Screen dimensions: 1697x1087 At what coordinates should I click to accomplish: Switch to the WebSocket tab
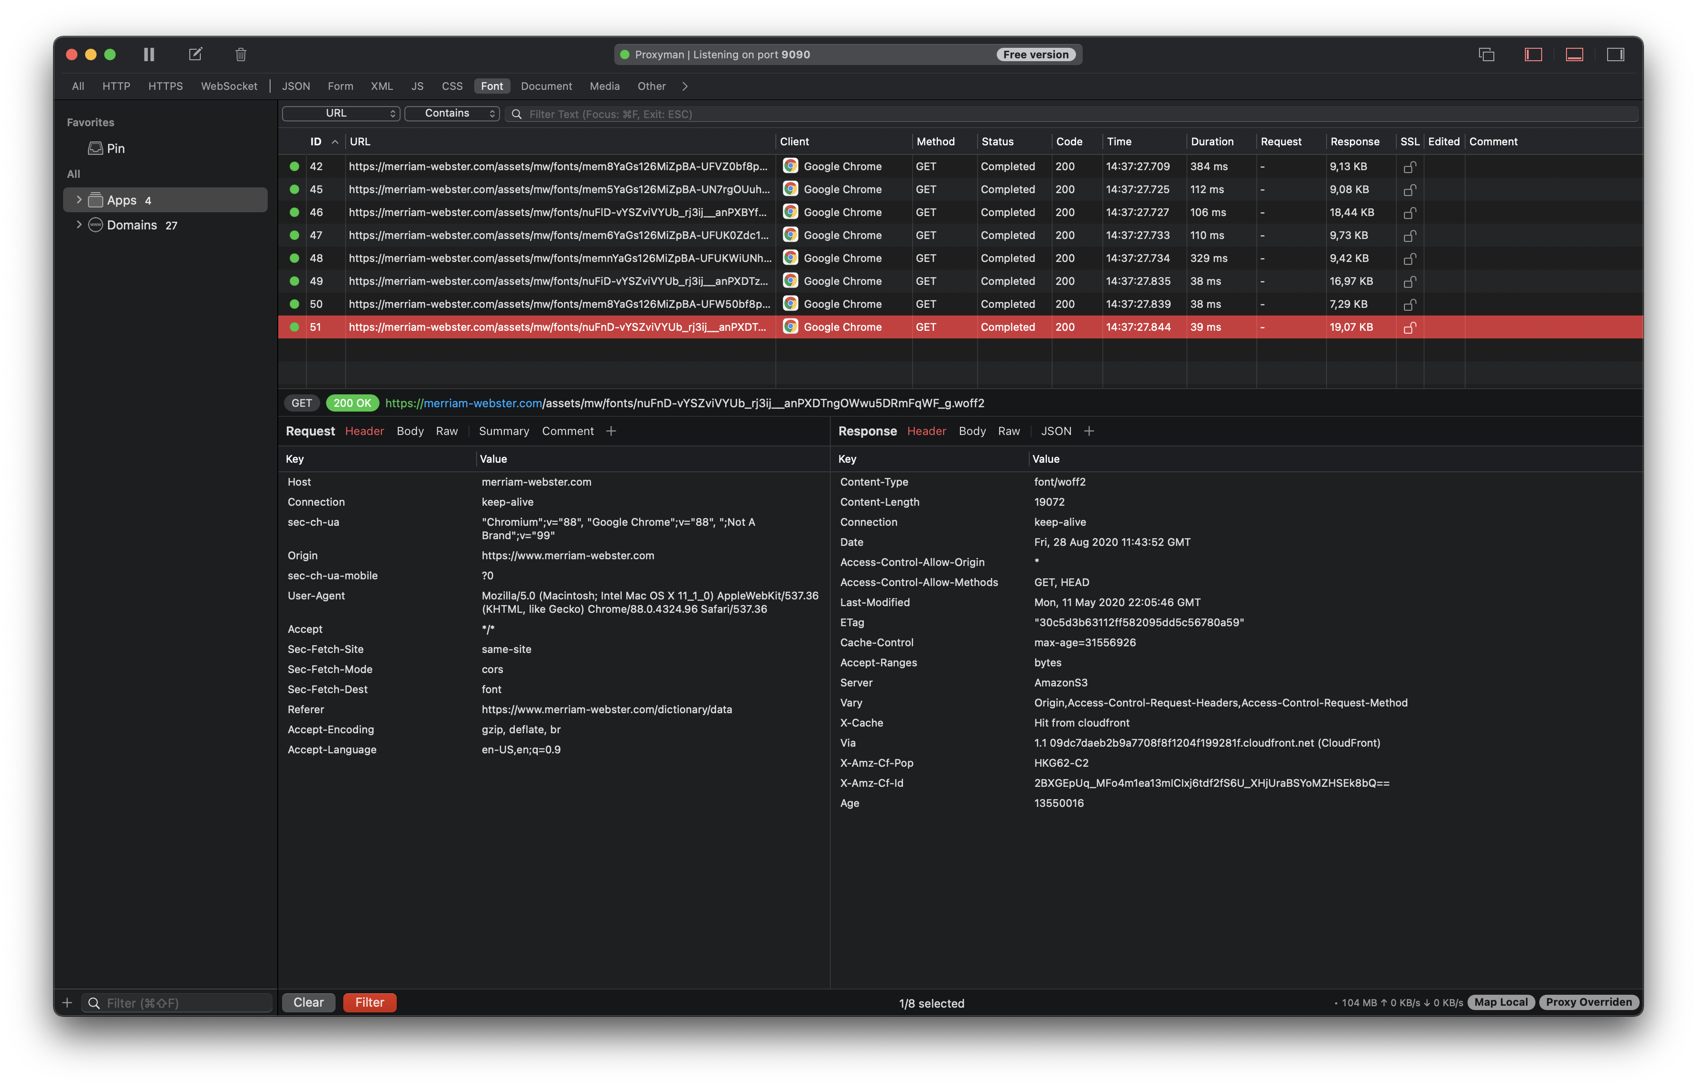coord(228,86)
